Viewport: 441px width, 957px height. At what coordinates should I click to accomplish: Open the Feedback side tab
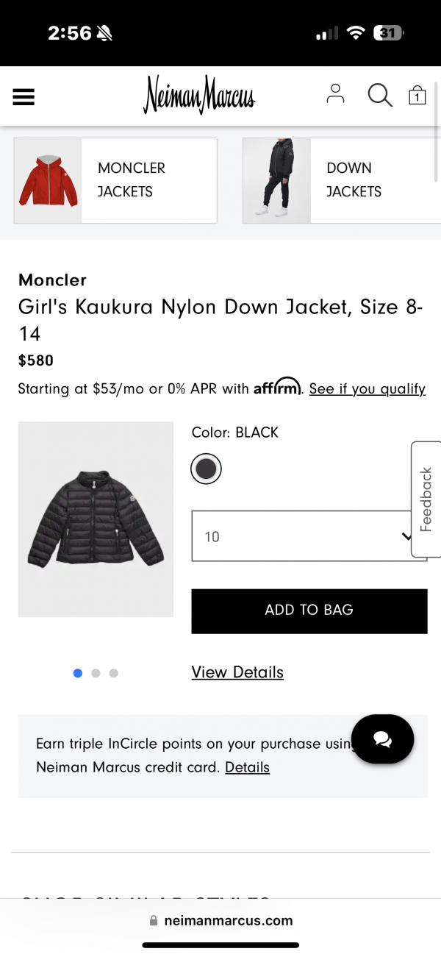pyautogui.click(x=426, y=499)
